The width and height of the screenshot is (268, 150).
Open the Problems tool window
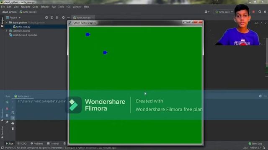[37, 143]
